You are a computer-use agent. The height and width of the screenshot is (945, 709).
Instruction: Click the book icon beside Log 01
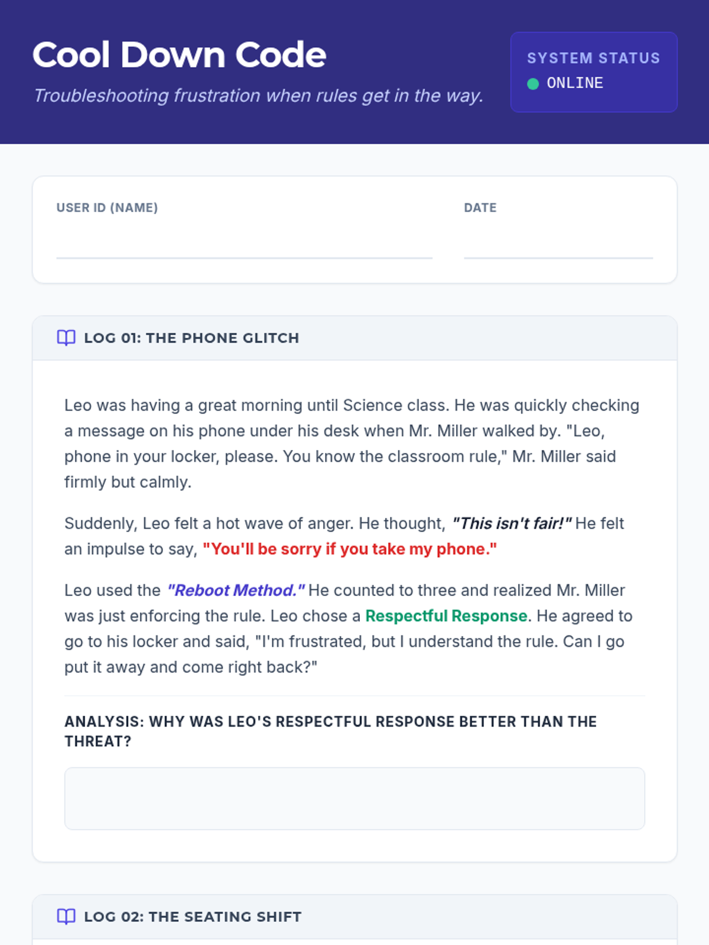(66, 338)
